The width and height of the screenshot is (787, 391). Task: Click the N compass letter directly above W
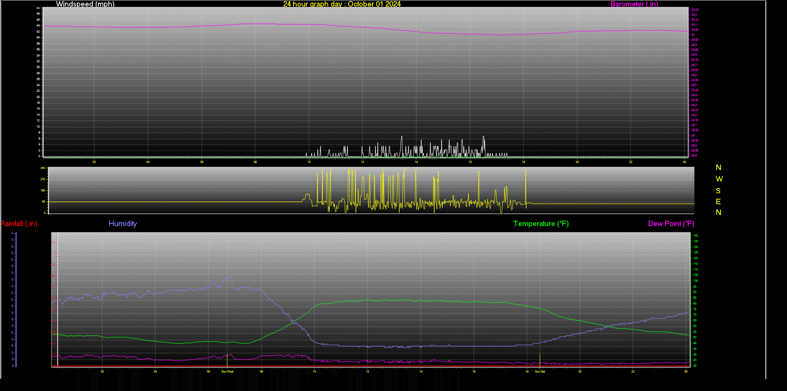718,167
